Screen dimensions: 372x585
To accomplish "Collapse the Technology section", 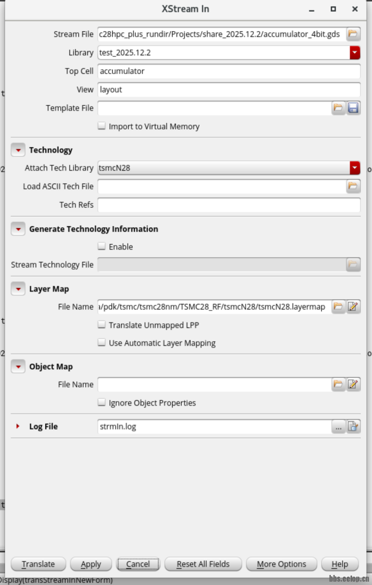I will 18,150.
